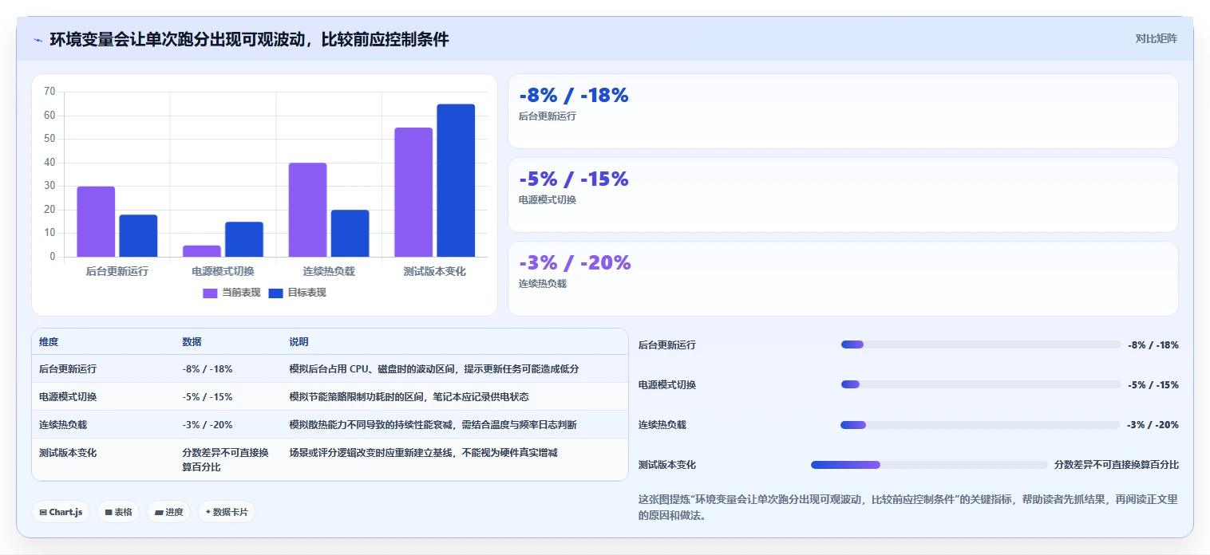Click the 数据 column header
This screenshot has width=1210, height=555.
point(192,342)
